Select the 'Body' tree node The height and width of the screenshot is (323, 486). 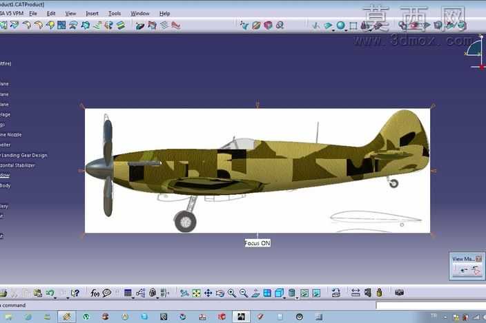point(6,185)
